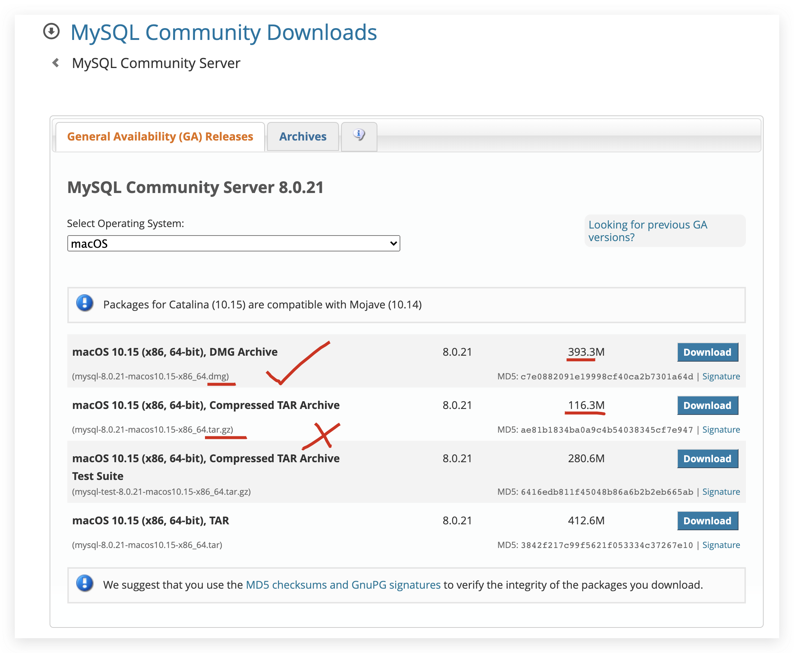
Task: Click the 'macOS 10.15 (x86, 64-bit), DMG Archive' title
Action: tap(175, 352)
